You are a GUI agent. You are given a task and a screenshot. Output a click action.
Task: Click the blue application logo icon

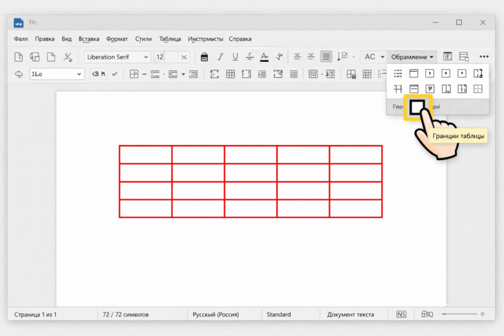(19, 23)
